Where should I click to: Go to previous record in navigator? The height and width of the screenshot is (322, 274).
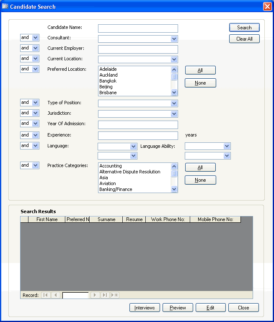tap(56, 295)
